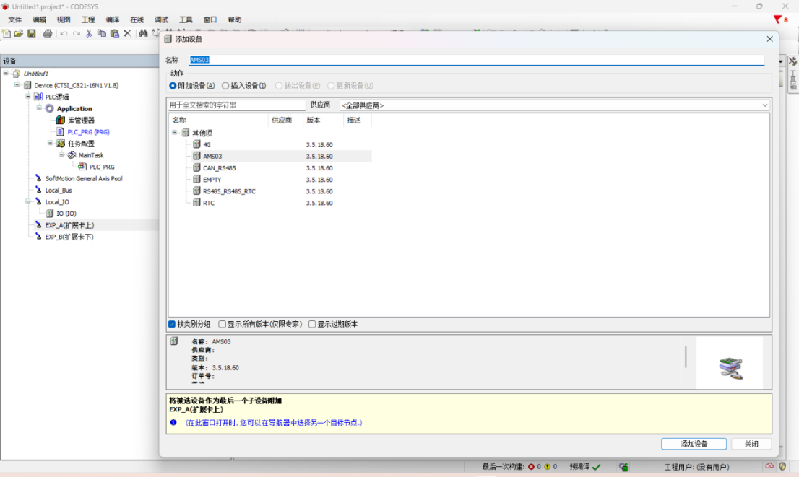Click the 添加设备 button

694,444
